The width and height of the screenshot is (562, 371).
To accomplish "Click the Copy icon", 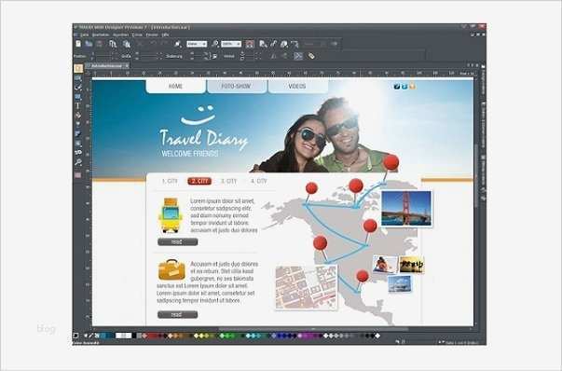I will tap(113, 44).
